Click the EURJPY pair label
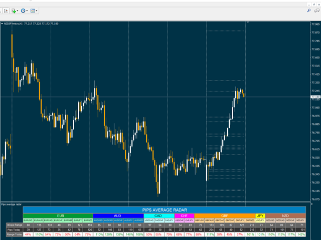 point(78,220)
